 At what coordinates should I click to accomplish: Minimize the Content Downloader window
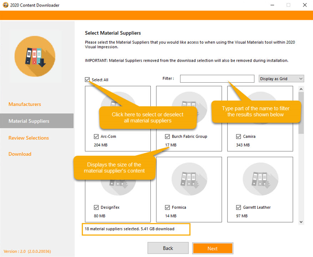pos(272,5)
